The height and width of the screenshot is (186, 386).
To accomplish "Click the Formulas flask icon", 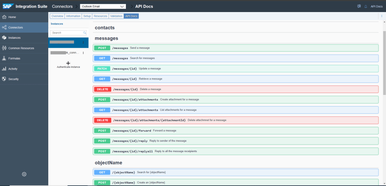I will click(x=4, y=58).
